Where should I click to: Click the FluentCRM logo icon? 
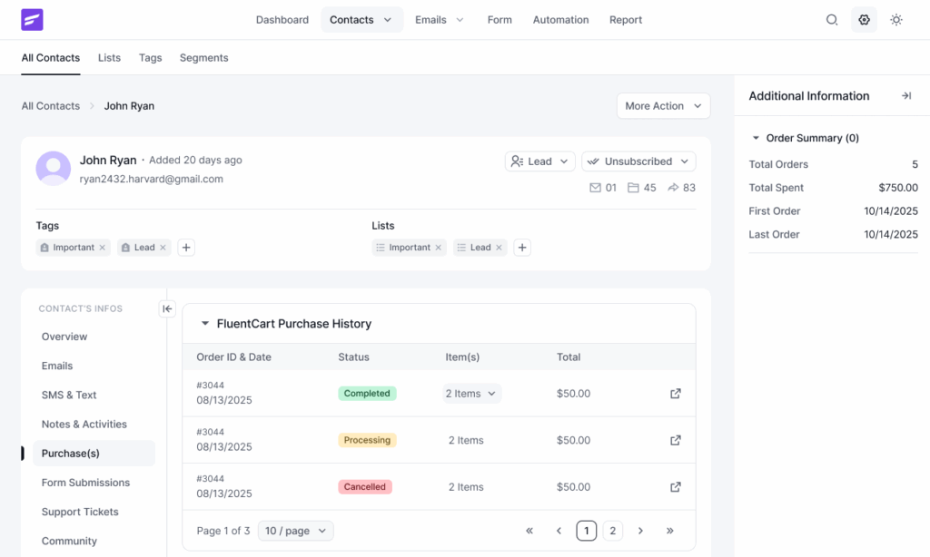(32, 19)
